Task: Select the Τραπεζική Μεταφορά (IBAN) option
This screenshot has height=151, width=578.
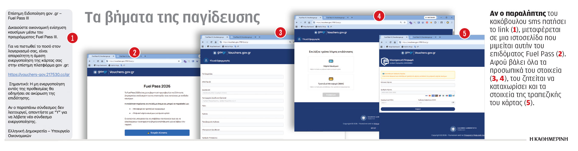Action: (x=331, y=82)
